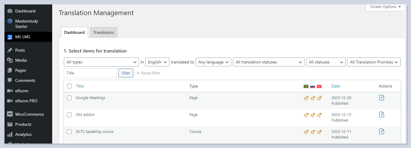Image resolution: width=411 pixels, height=148 pixels.
Task: Check the Google Meetings row checkbox
Action: [69, 98]
